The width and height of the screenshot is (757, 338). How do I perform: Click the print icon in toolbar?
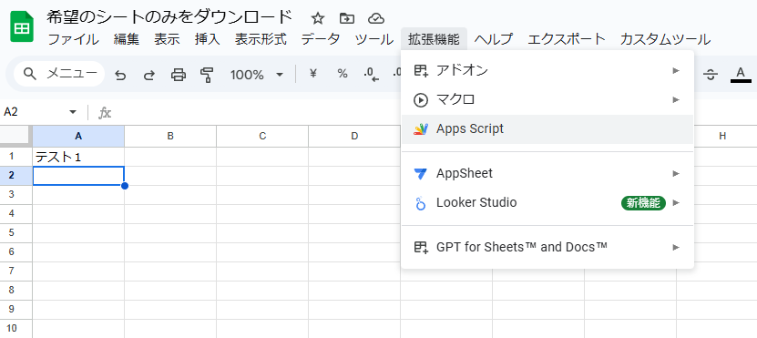[x=179, y=75]
